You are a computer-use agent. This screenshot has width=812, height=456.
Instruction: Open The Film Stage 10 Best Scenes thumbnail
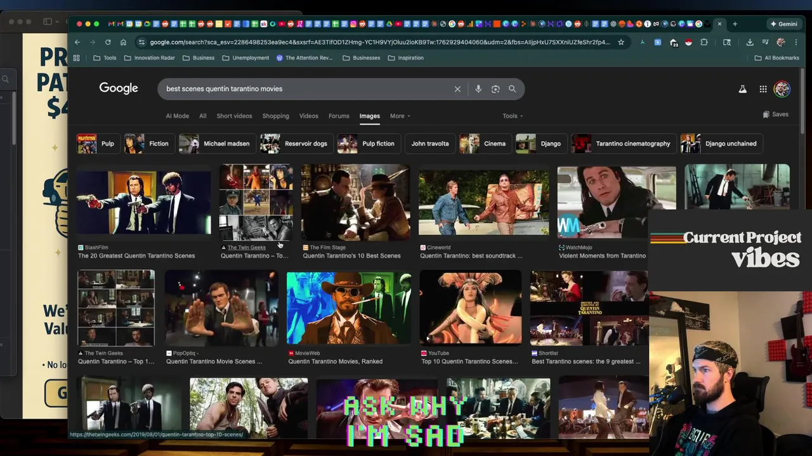click(355, 203)
